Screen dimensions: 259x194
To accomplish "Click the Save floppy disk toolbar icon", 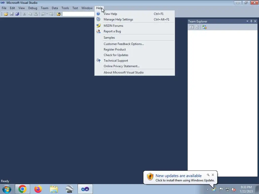I will 12,14.
